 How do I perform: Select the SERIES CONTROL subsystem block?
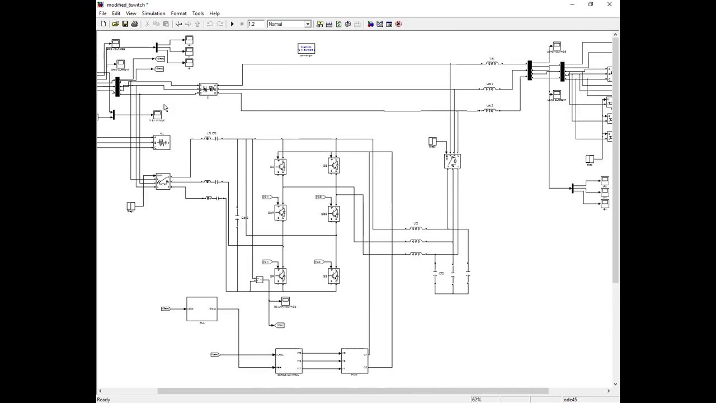click(289, 361)
